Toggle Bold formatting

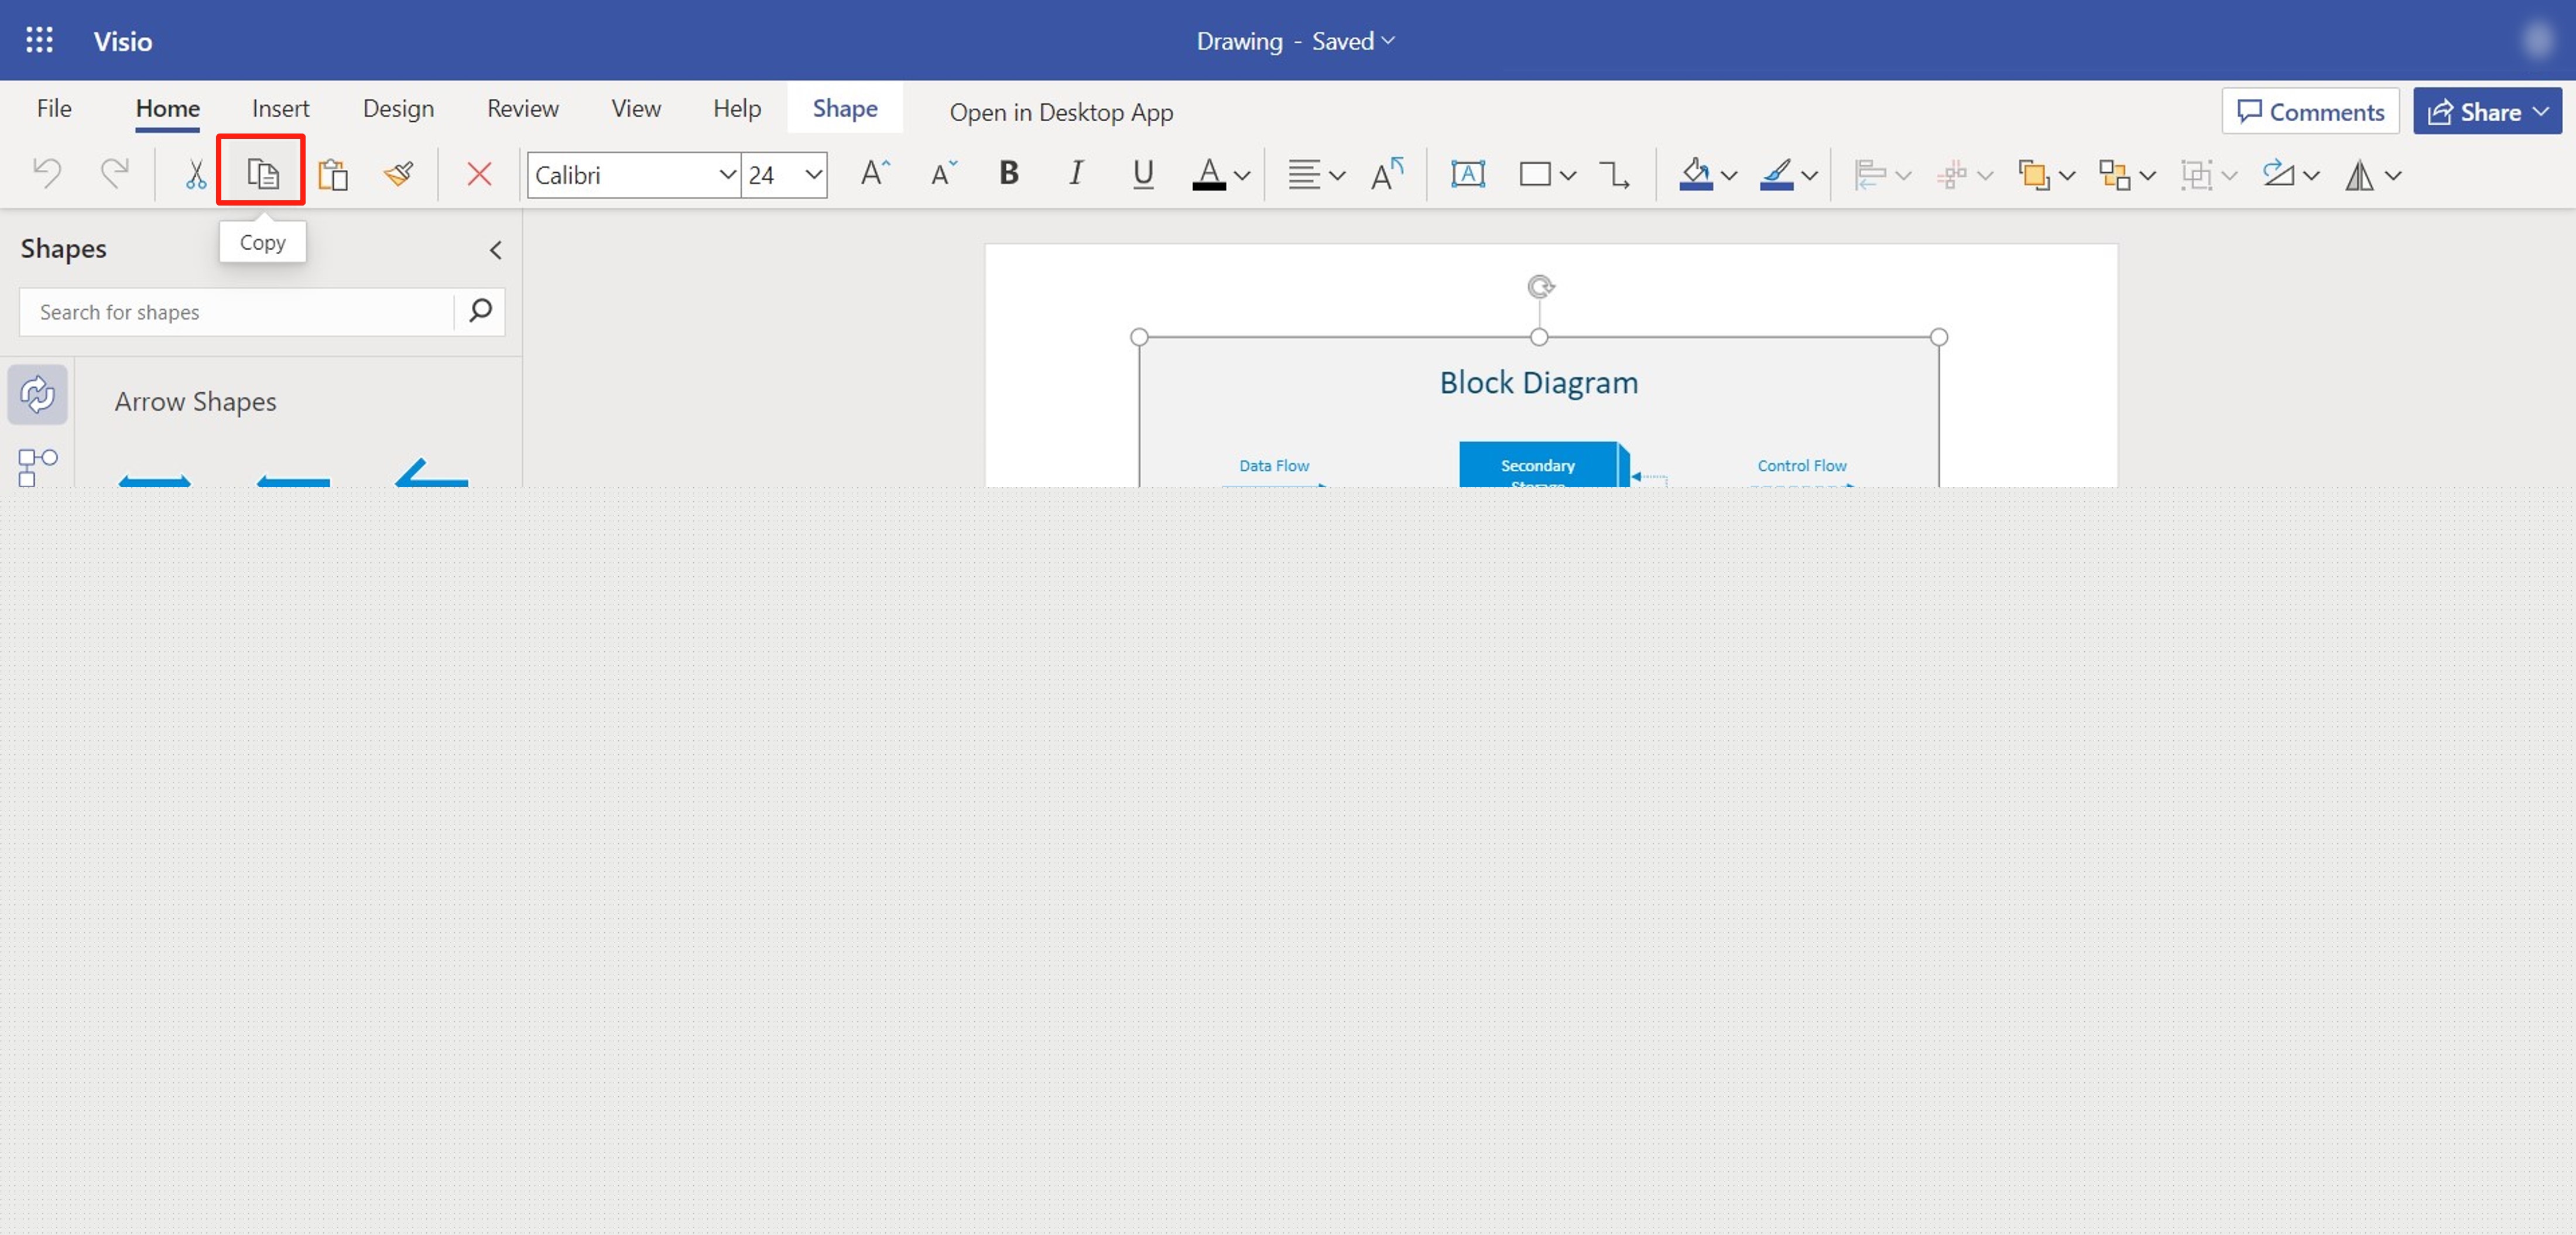click(1009, 174)
